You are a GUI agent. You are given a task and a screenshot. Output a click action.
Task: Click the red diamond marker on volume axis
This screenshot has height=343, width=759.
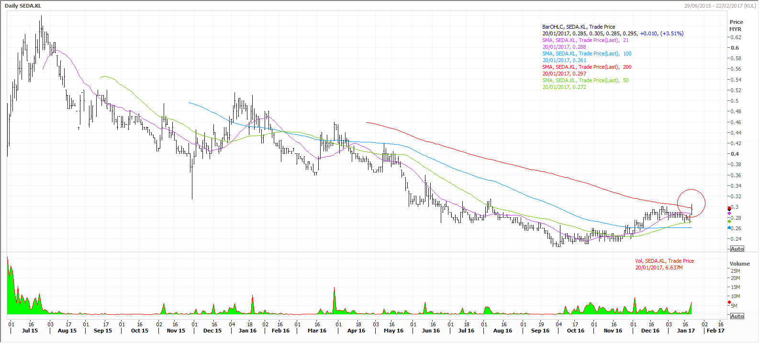pos(729,302)
